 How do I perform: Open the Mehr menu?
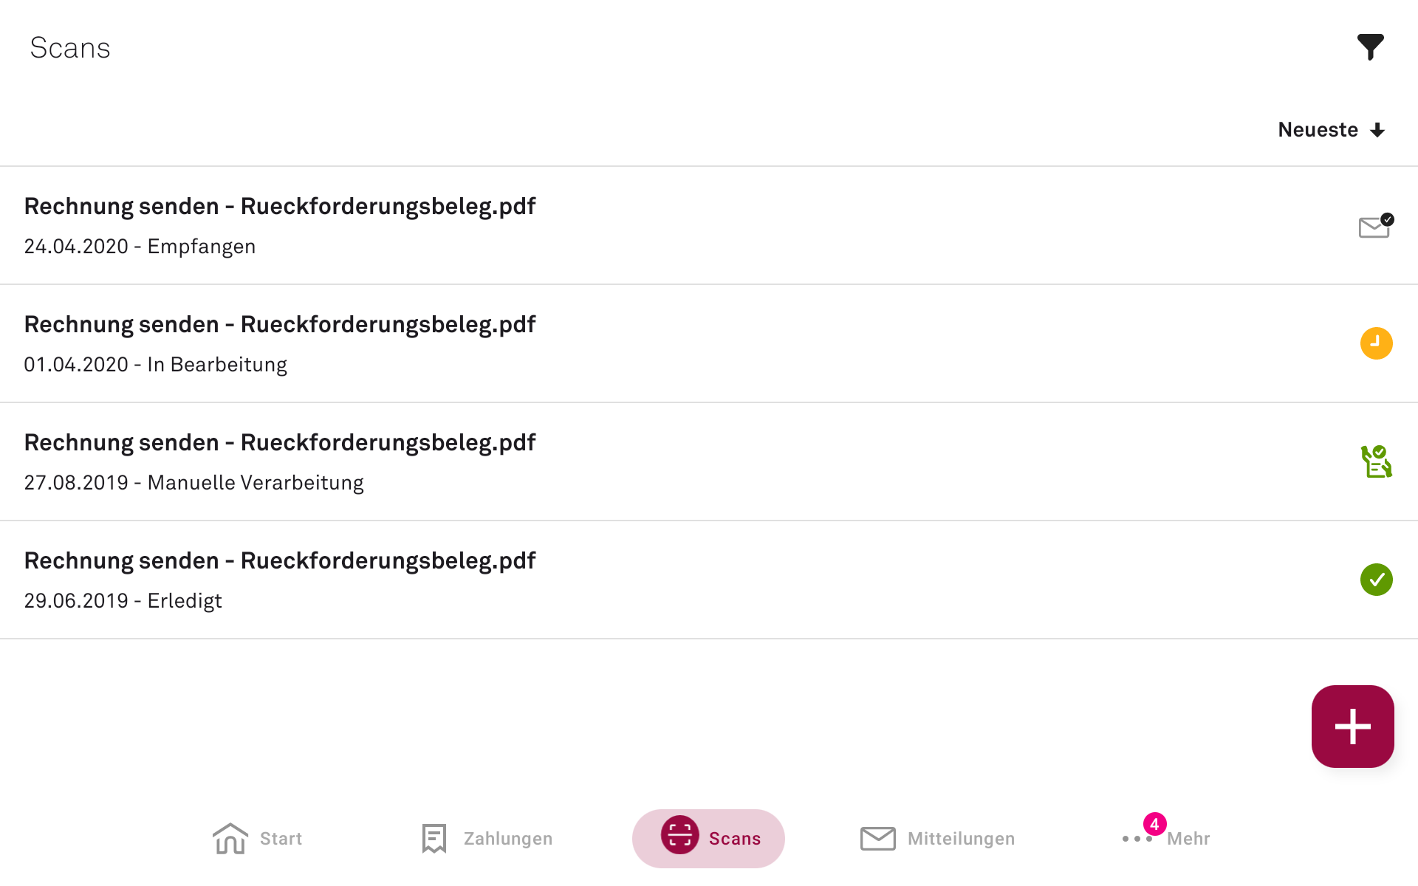pos(1165,839)
